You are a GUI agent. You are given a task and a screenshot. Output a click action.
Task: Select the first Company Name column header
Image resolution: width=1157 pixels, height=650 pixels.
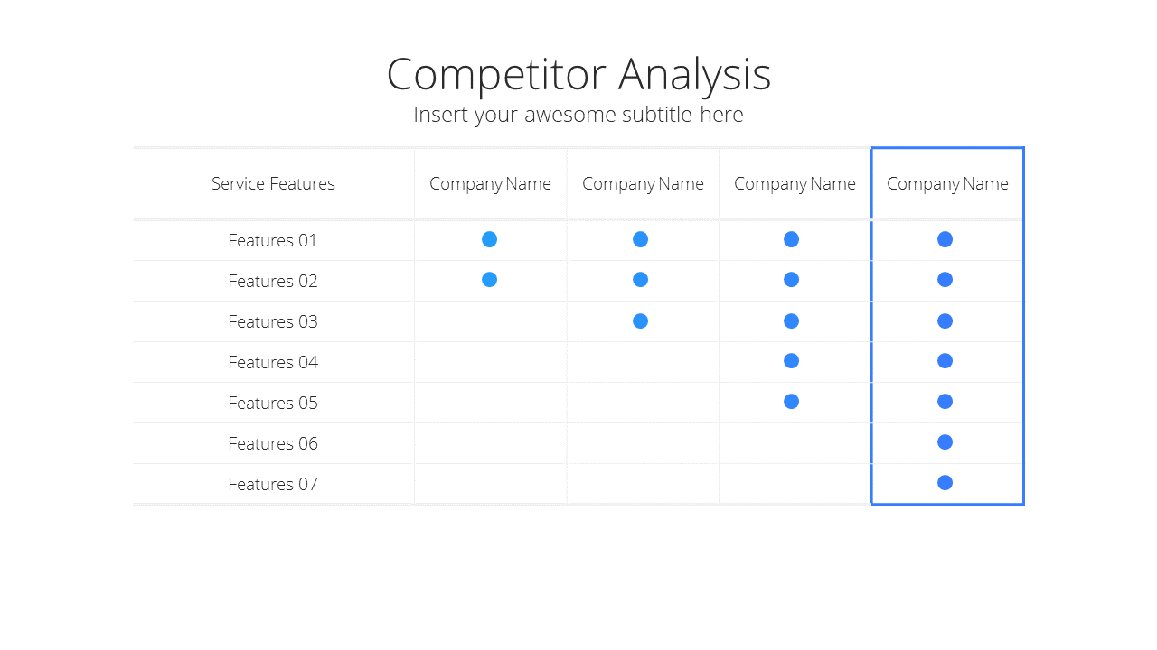490,183
